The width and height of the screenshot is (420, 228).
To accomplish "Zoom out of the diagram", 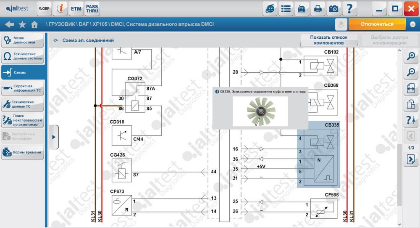I will [x=411, y=72].
